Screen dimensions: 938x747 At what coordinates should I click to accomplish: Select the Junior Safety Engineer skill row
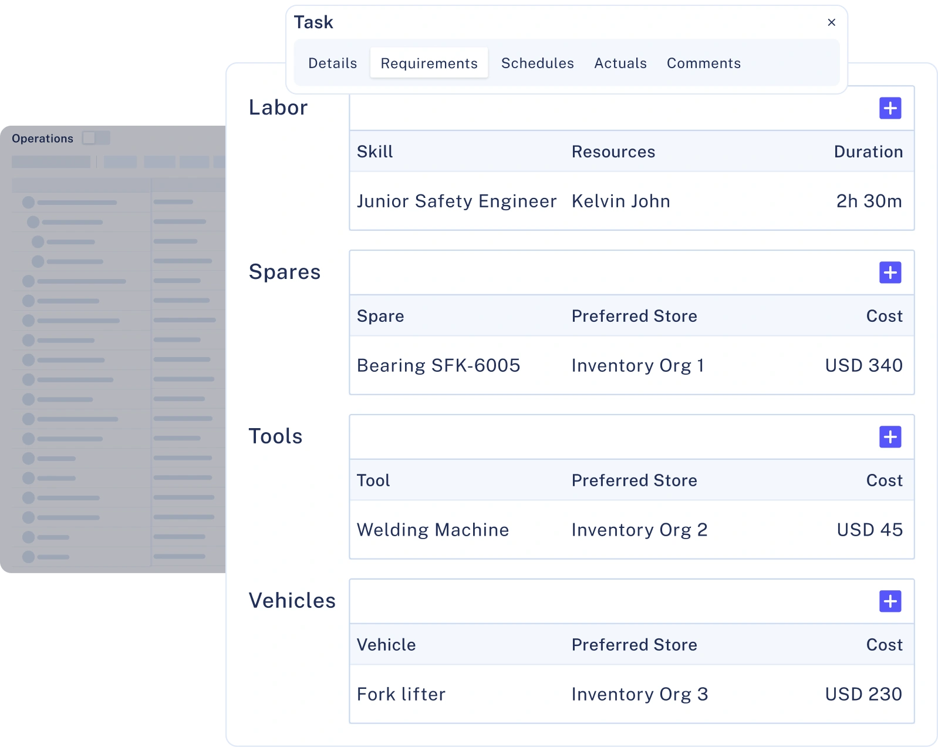[456, 201]
